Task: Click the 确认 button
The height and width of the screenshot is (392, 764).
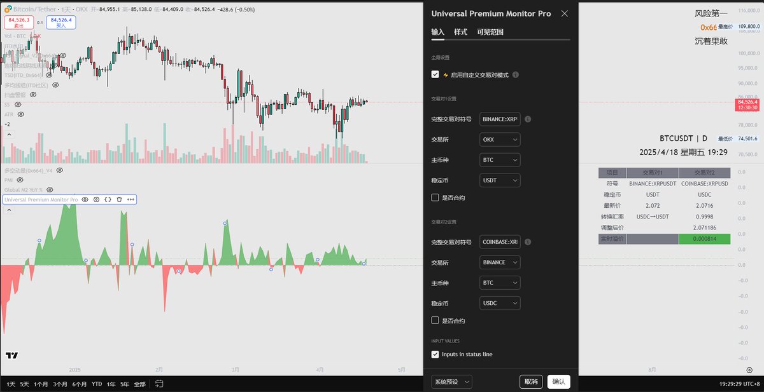Action: tap(558, 382)
